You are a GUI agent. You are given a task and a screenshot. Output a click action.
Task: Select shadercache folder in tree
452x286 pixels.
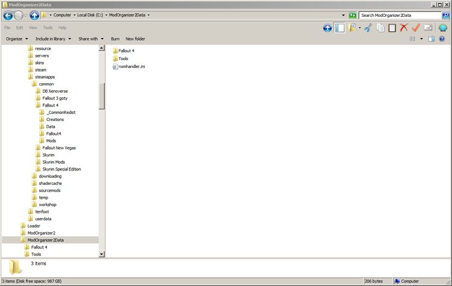tap(50, 183)
